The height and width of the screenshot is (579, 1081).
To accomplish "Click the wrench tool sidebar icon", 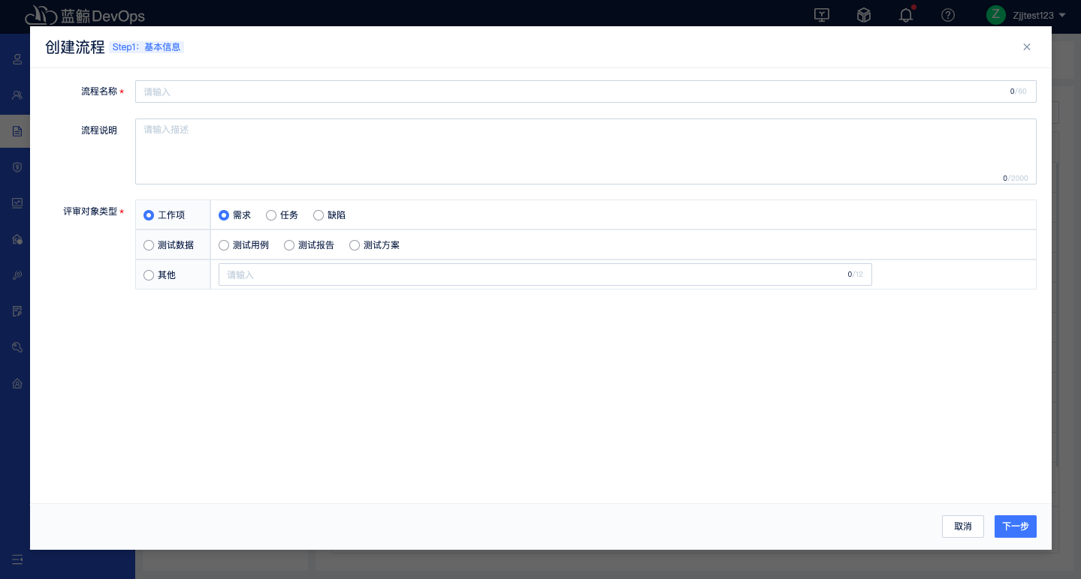I will click(17, 347).
